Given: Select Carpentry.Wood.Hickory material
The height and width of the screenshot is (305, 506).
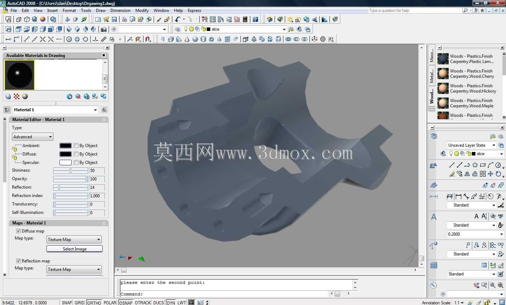Looking at the screenshot, I should click(x=466, y=88).
